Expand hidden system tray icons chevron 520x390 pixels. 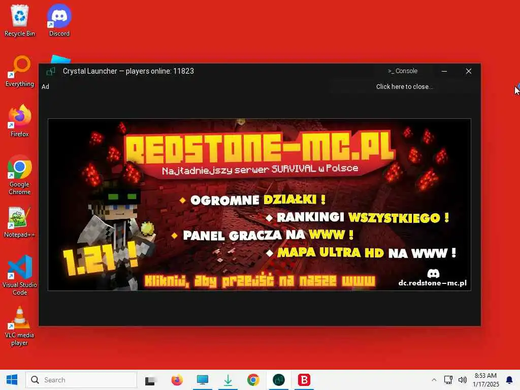point(434,380)
